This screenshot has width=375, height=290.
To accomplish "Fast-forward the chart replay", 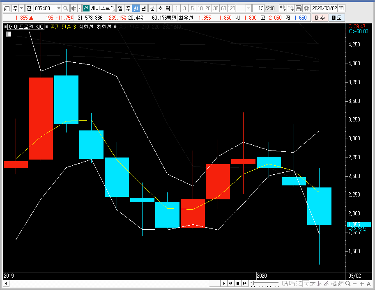I will pos(245,283).
